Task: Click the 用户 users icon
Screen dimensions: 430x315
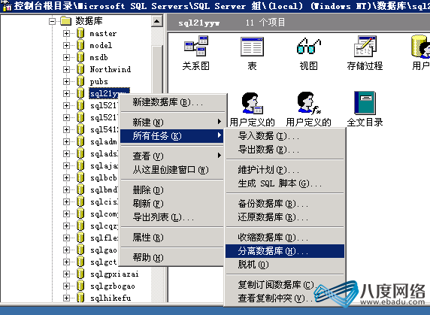Action: 420,47
